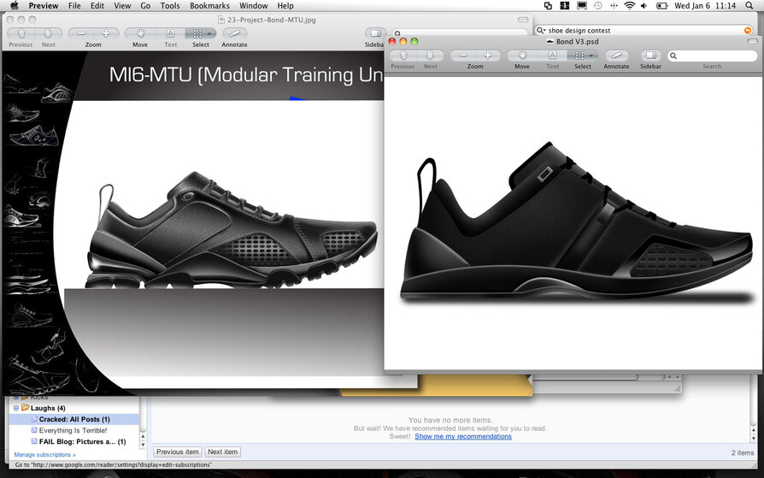Screen dimensions: 764x478
Task: Select Text tool in 23-Project-Bond-MTU.jpg window
Action: pos(171,33)
